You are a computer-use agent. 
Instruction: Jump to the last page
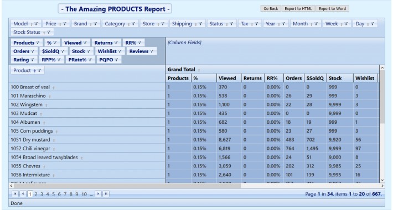tap(106, 194)
